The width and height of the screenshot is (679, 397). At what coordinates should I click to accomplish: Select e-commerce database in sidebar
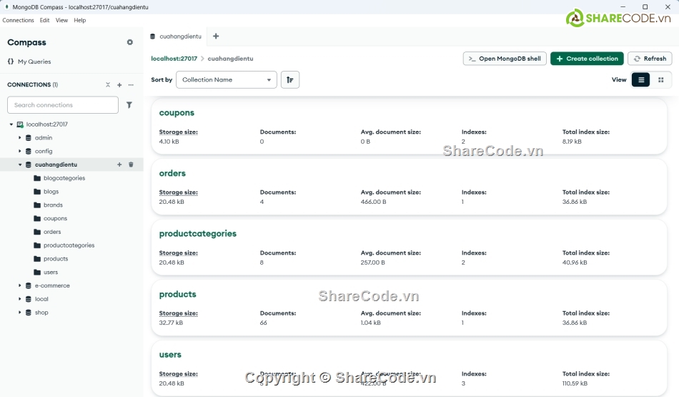coord(52,285)
